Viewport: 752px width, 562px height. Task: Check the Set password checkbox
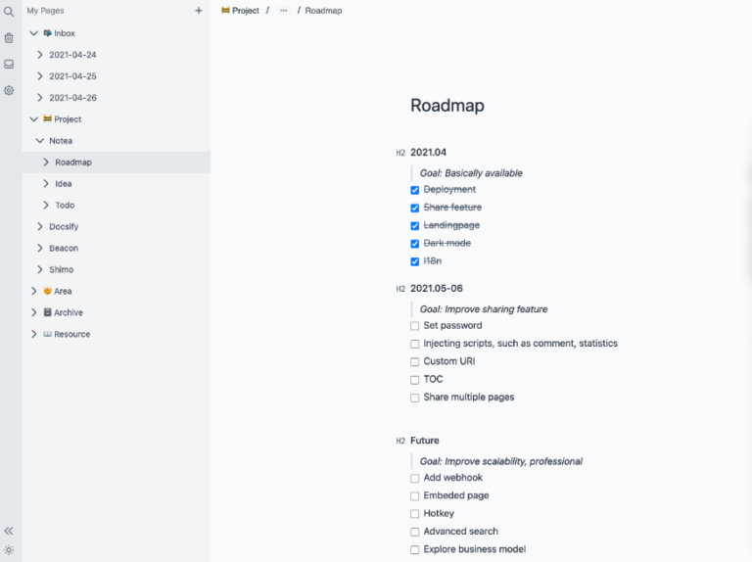(x=415, y=326)
